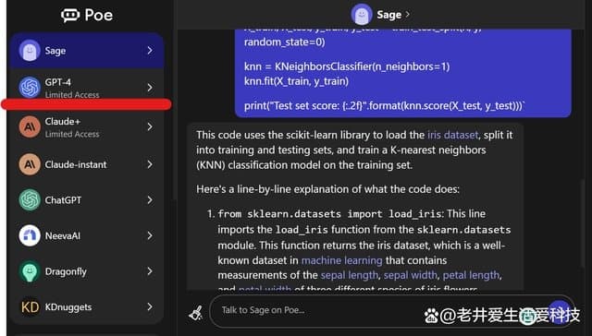The image size is (592, 336).
Task: Open the Dragonfly chat
Action: [x=87, y=271]
